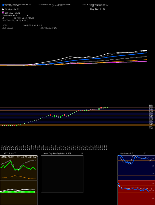155x205 pixels.
Task: Click the 'Stochastics: 83.8' readout
Action: pyautogui.click(x=9, y=16)
